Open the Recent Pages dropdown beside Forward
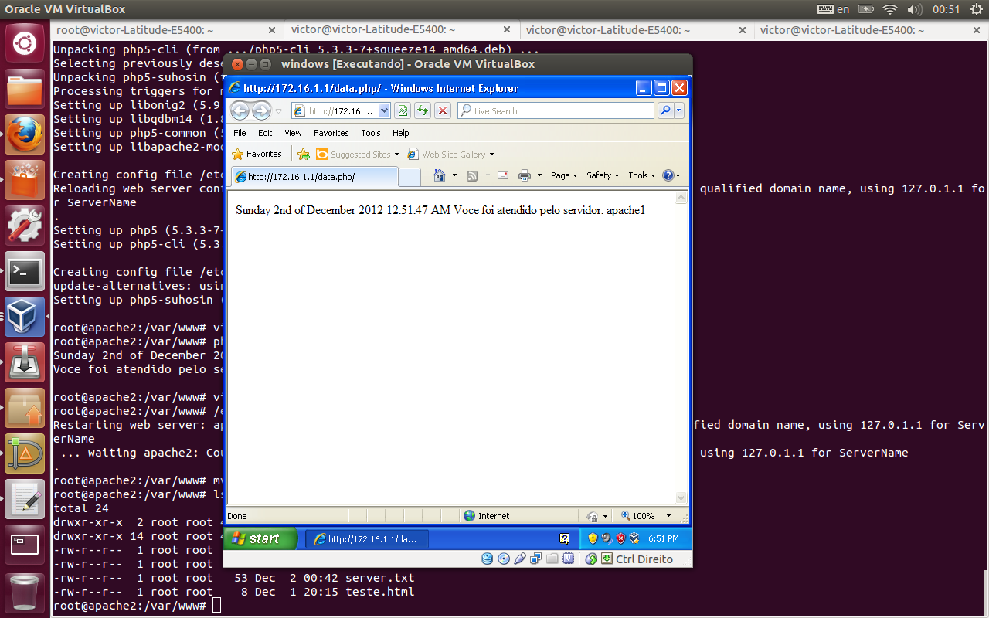This screenshot has height=618, width=989. click(279, 111)
